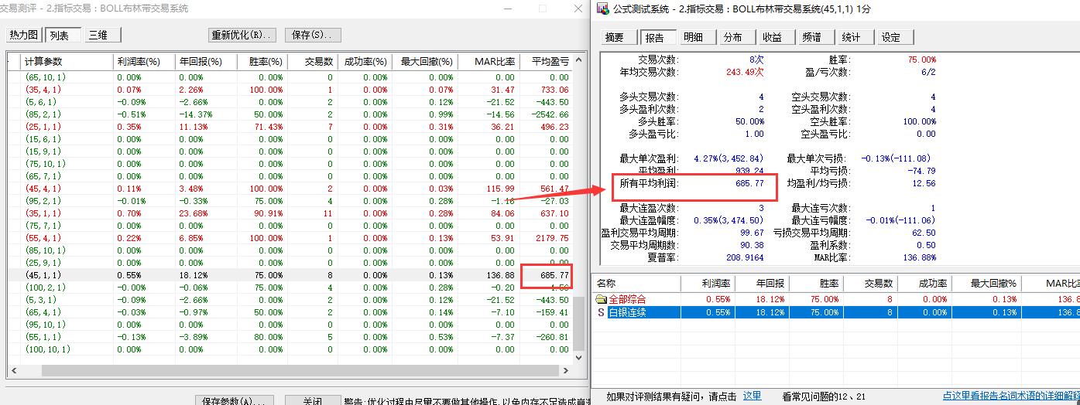
Task: Select the (5,6,1) parameter row
Action: (290, 102)
